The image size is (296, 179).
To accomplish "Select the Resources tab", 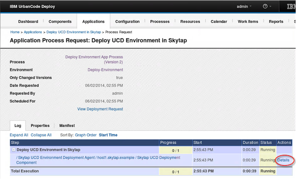I will [190, 22].
